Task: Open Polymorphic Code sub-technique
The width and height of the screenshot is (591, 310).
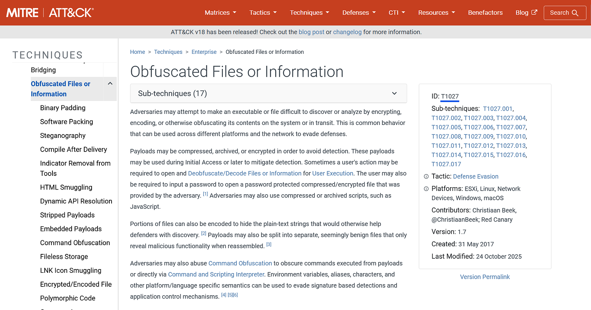Action: click(68, 298)
